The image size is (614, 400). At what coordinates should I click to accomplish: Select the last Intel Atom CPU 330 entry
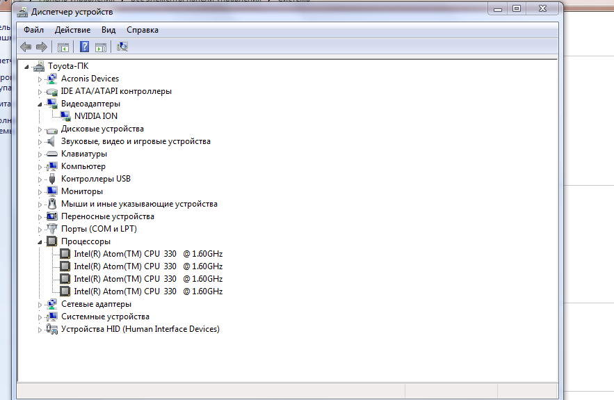[147, 291]
